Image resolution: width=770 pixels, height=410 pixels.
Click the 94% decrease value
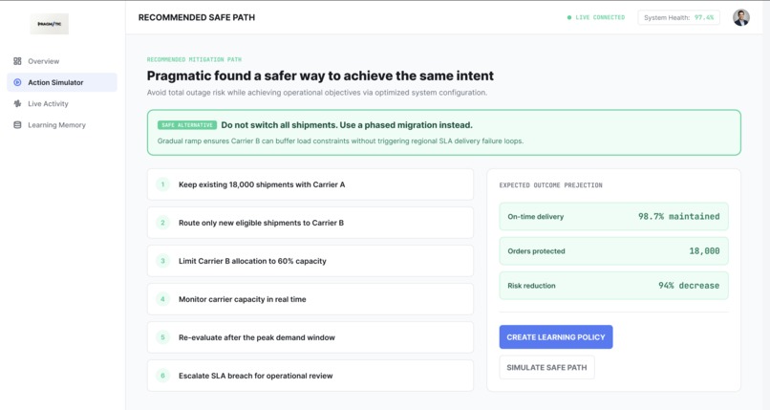pos(689,286)
